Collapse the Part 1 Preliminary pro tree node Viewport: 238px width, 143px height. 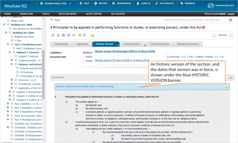pos(8,44)
